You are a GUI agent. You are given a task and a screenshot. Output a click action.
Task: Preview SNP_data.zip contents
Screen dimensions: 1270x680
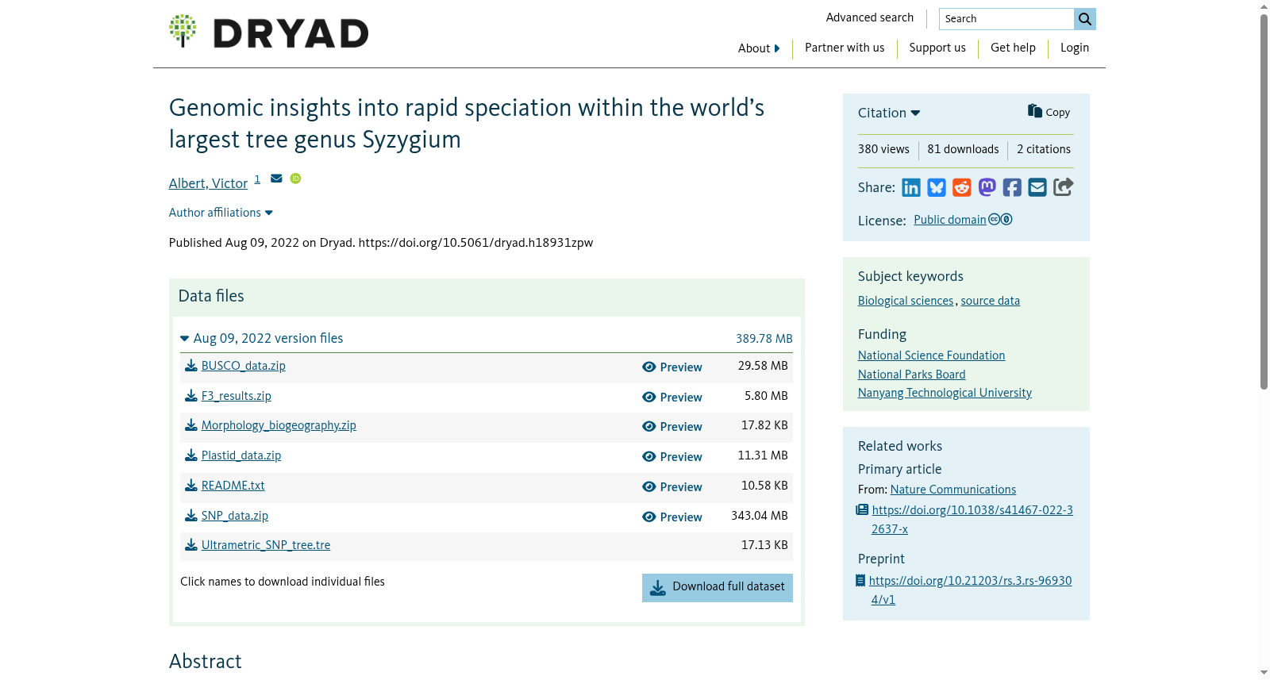point(672,517)
